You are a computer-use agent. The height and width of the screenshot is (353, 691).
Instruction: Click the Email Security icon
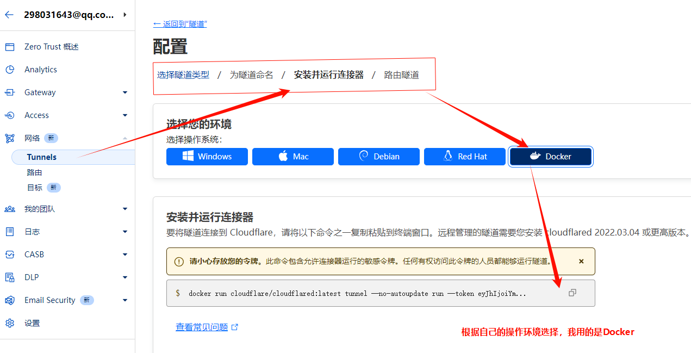pos(10,300)
